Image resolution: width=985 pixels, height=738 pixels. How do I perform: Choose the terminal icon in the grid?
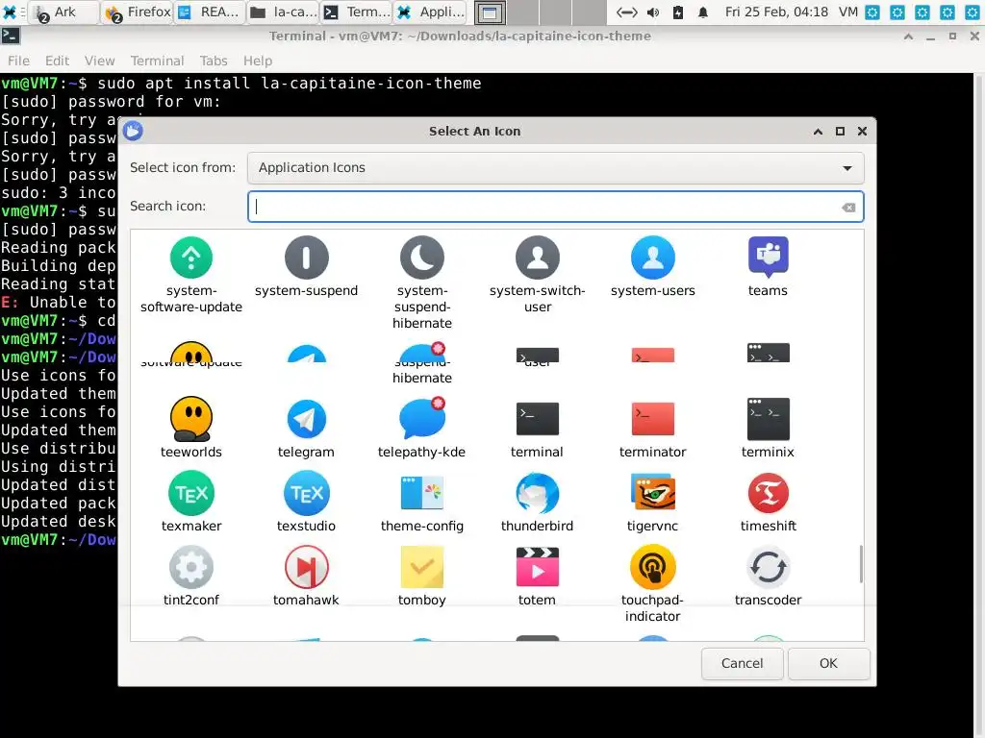click(537, 419)
